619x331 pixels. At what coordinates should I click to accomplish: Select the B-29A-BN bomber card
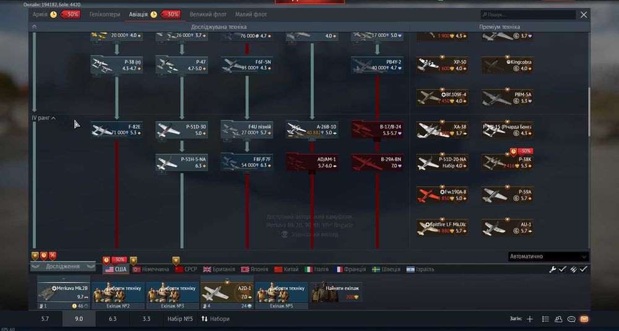coord(377,162)
